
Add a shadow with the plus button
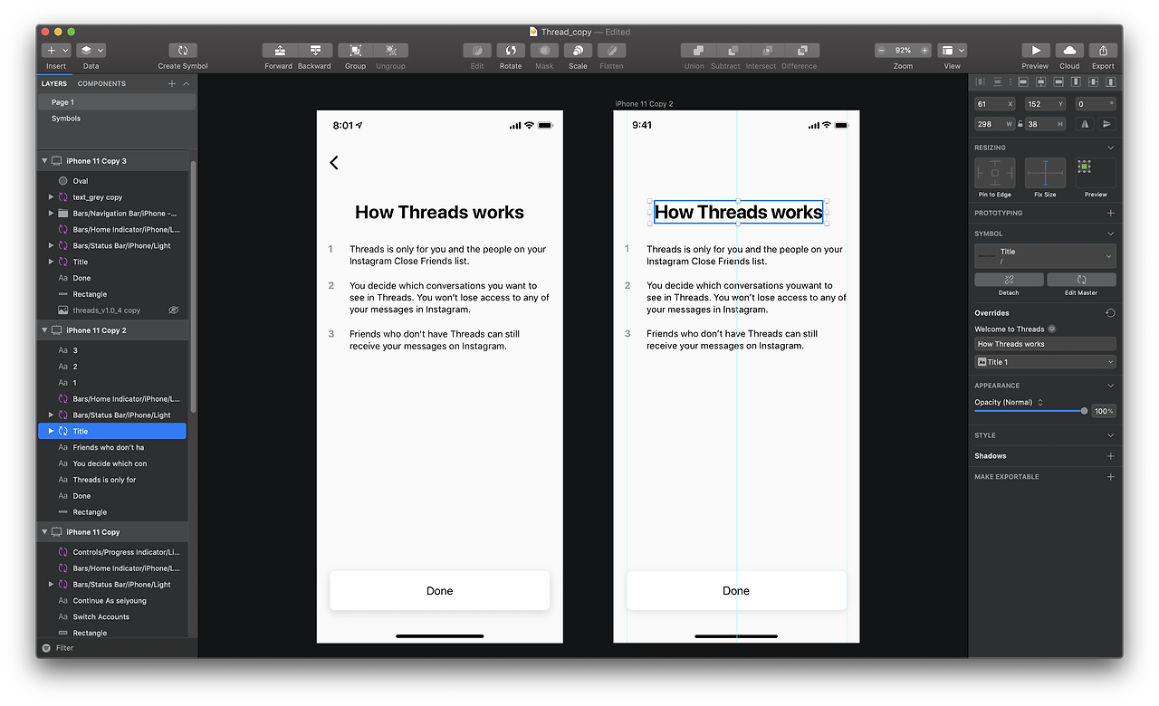[1111, 456]
